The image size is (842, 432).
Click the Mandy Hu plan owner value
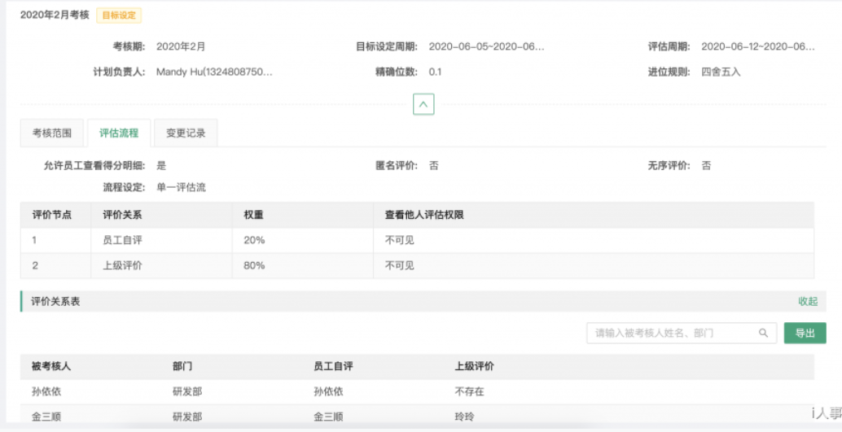point(214,72)
